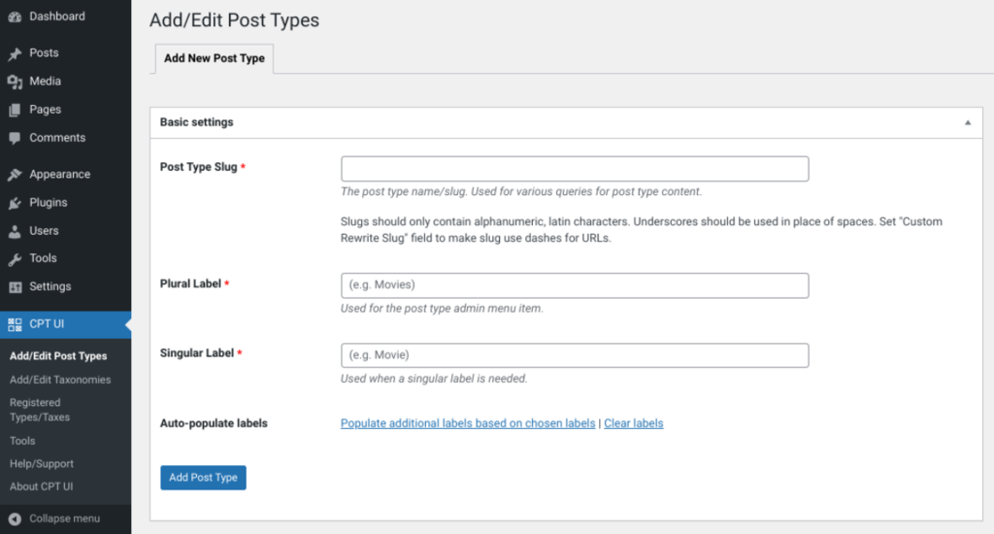Click the Appearance paintbrush icon
994x534 pixels.
coord(15,175)
